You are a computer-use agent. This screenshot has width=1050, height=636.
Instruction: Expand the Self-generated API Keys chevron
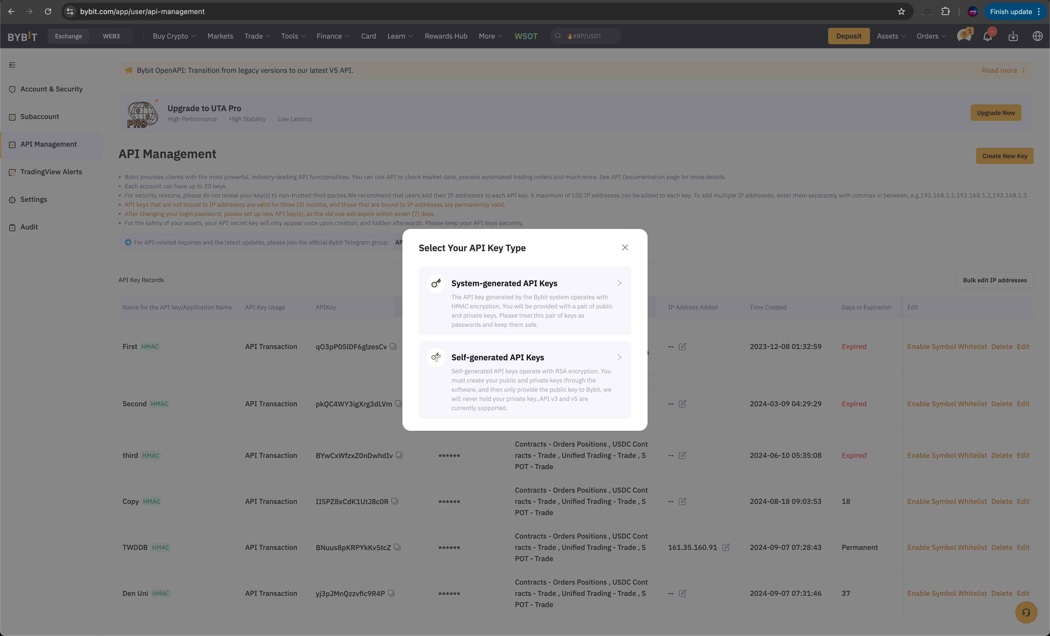point(619,357)
